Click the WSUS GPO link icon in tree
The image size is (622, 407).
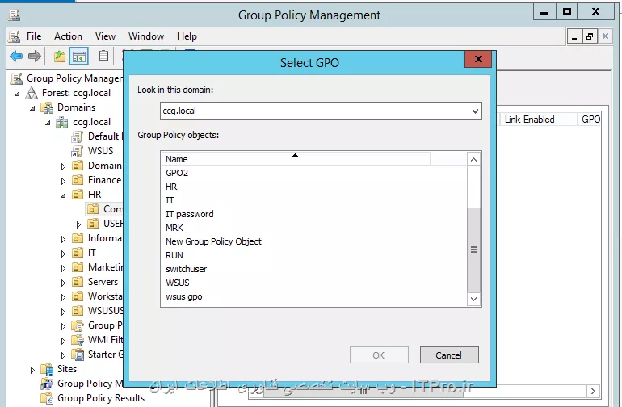[77, 151]
